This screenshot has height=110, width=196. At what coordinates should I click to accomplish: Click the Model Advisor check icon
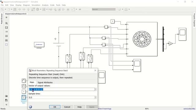point(120,9)
